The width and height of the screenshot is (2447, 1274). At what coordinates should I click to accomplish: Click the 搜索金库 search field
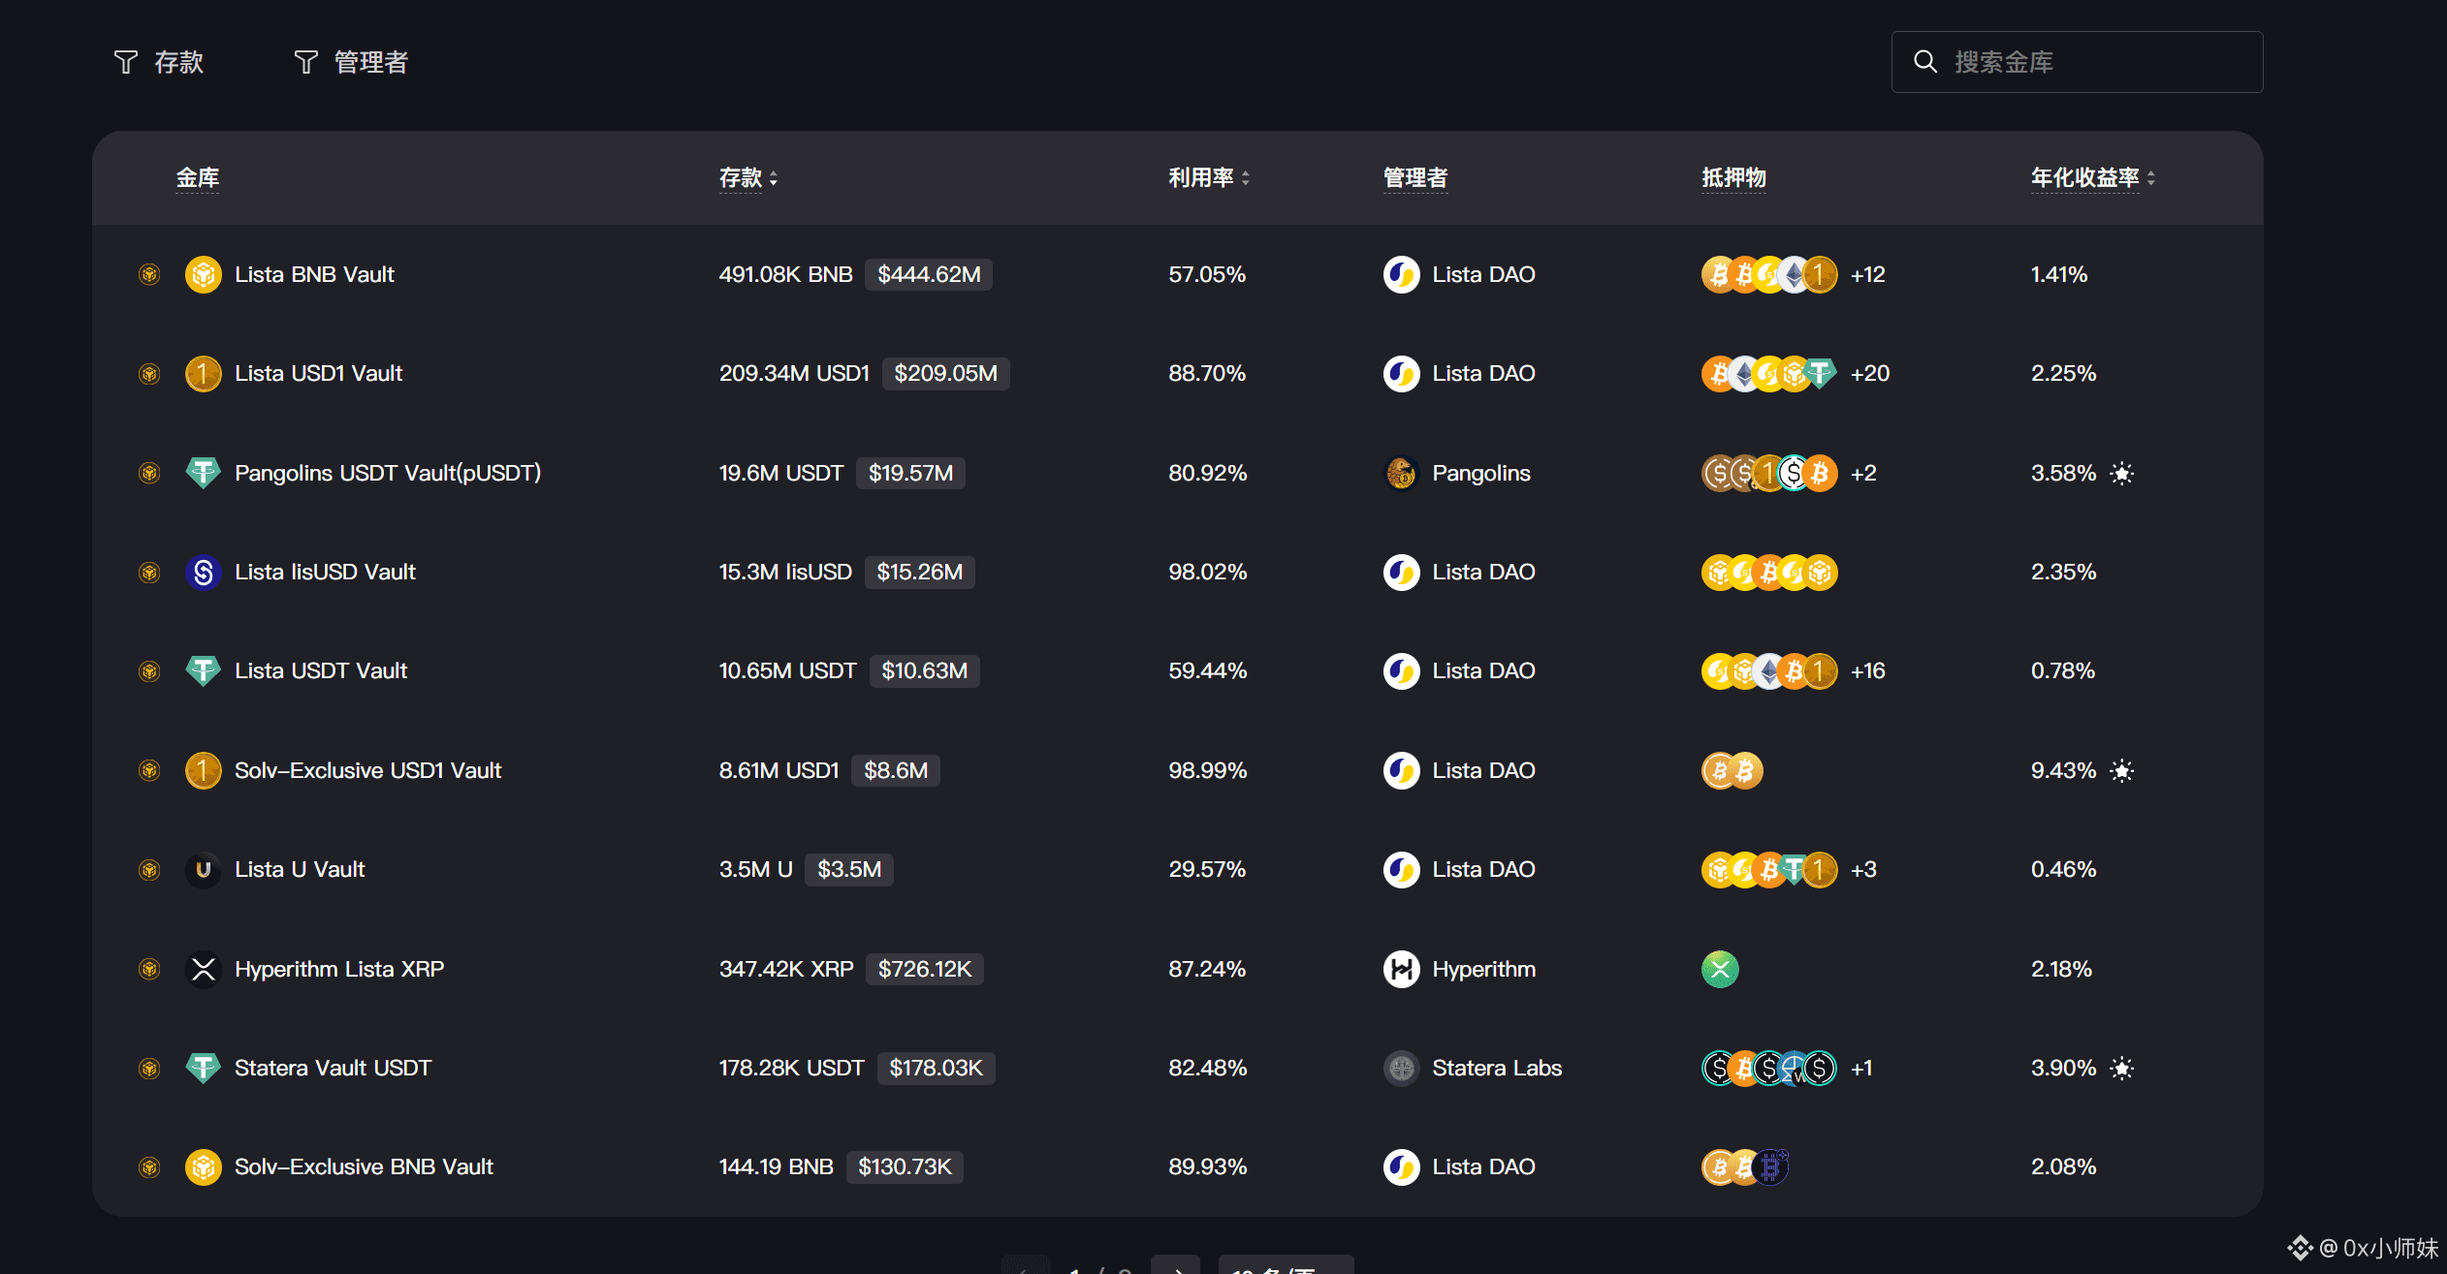point(2077,62)
